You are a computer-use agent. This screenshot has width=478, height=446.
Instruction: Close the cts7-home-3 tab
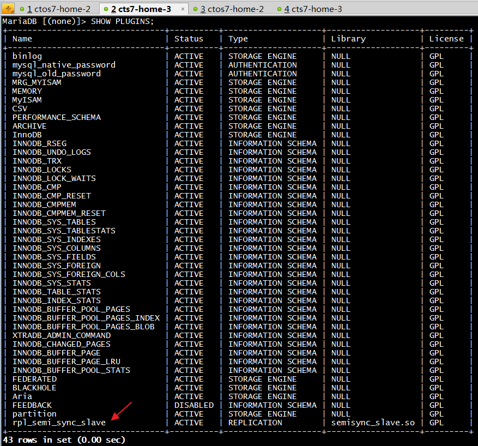[183, 9]
